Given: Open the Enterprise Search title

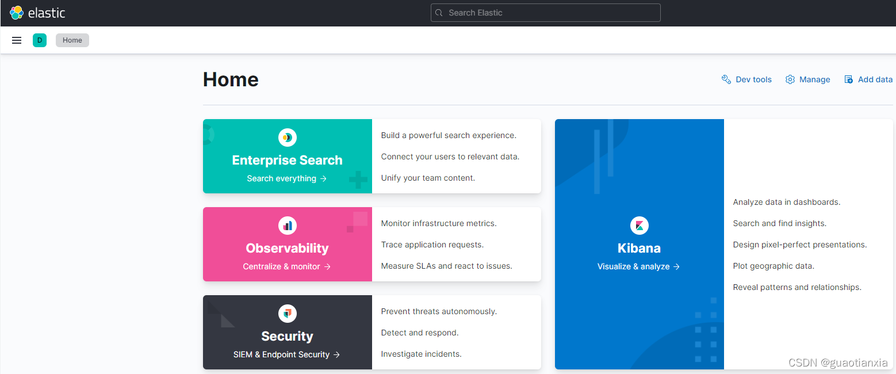Looking at the screenshot, I should point(288,161).
